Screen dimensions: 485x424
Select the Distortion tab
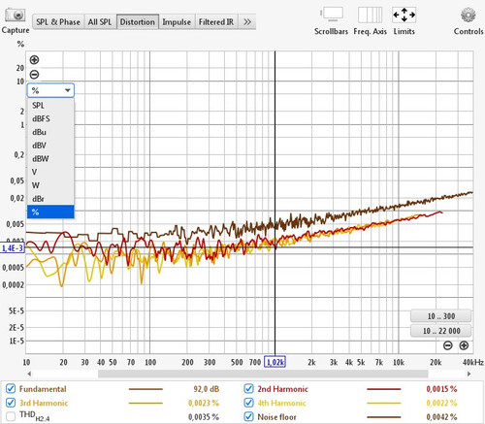138,22
